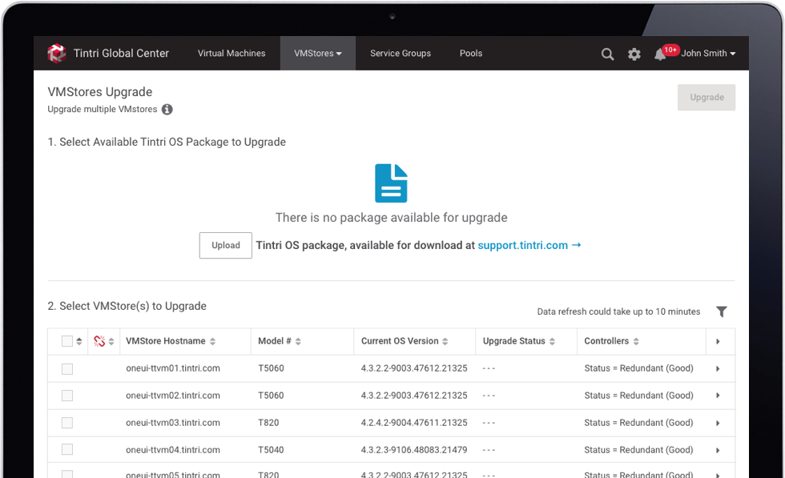
Task: Open the Service Groups tab
Action: [x=401, y=53]
